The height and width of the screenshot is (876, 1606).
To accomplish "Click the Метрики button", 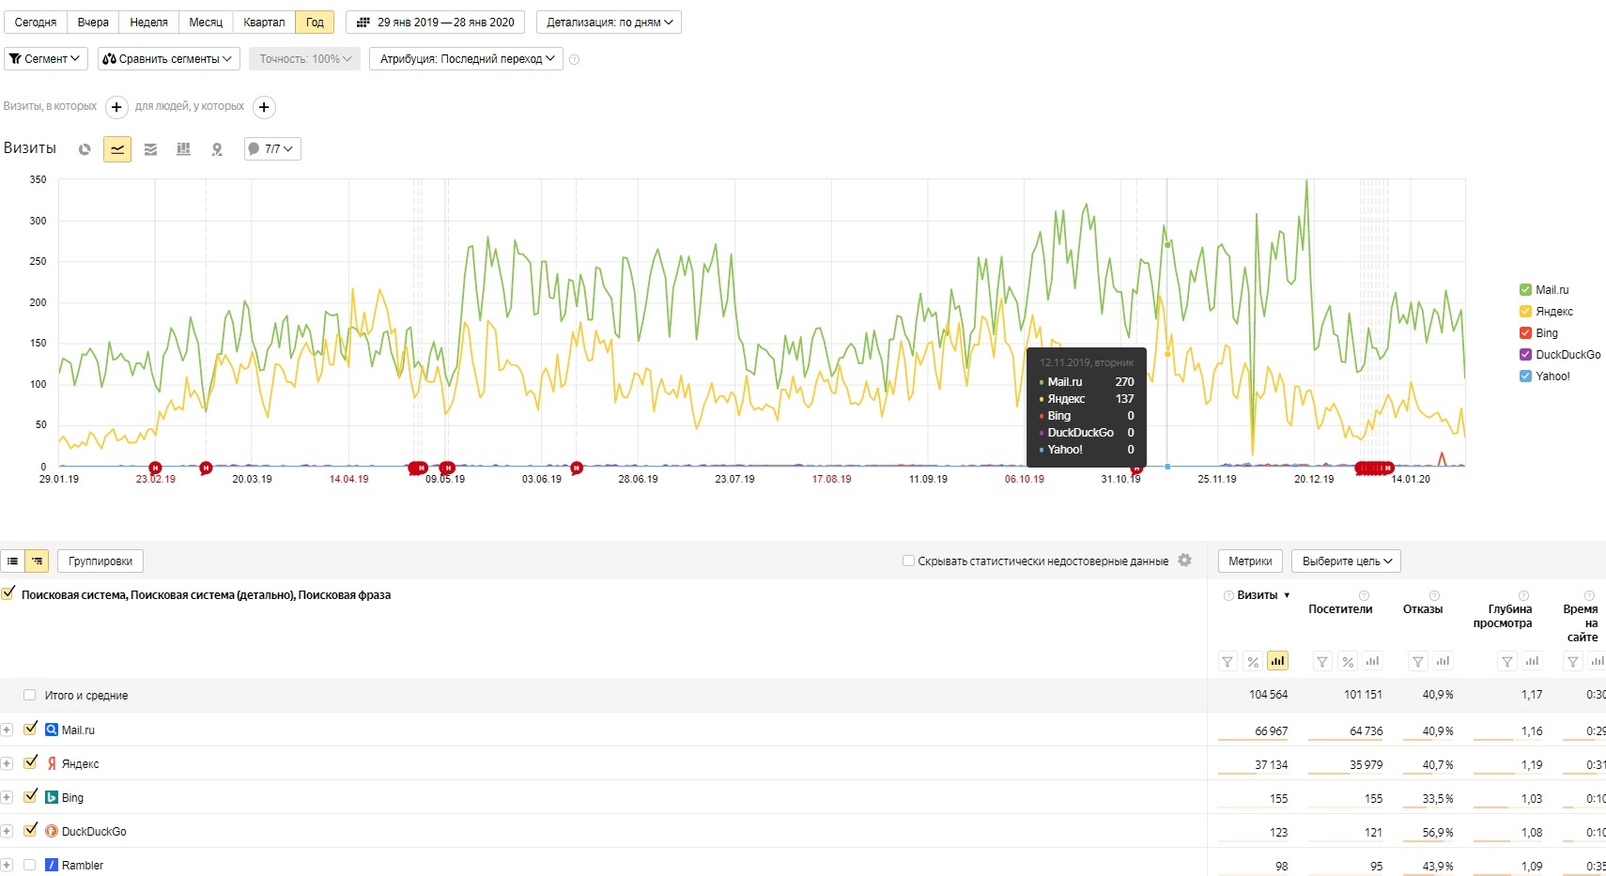I will click(1250, 561).
